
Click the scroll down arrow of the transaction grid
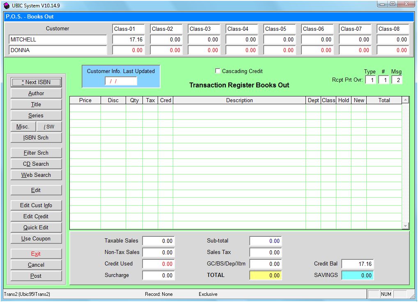tap(405, 226)
